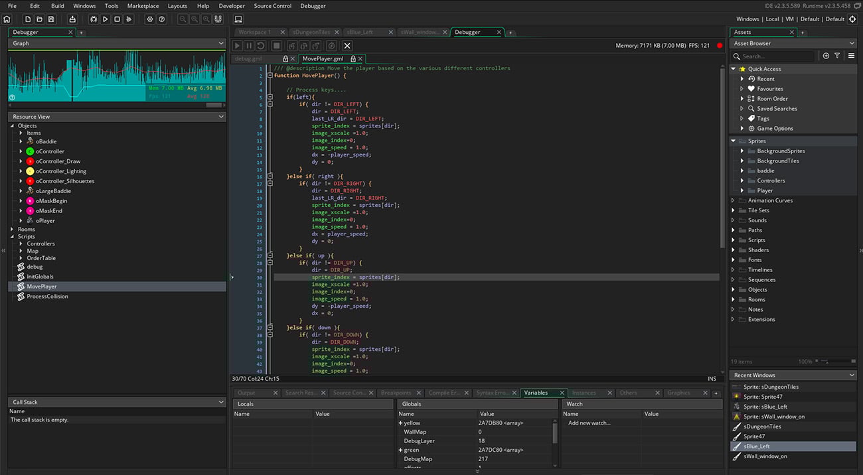Open the Source Control menu
Screen dimensions: 863x475
[272, 6]
